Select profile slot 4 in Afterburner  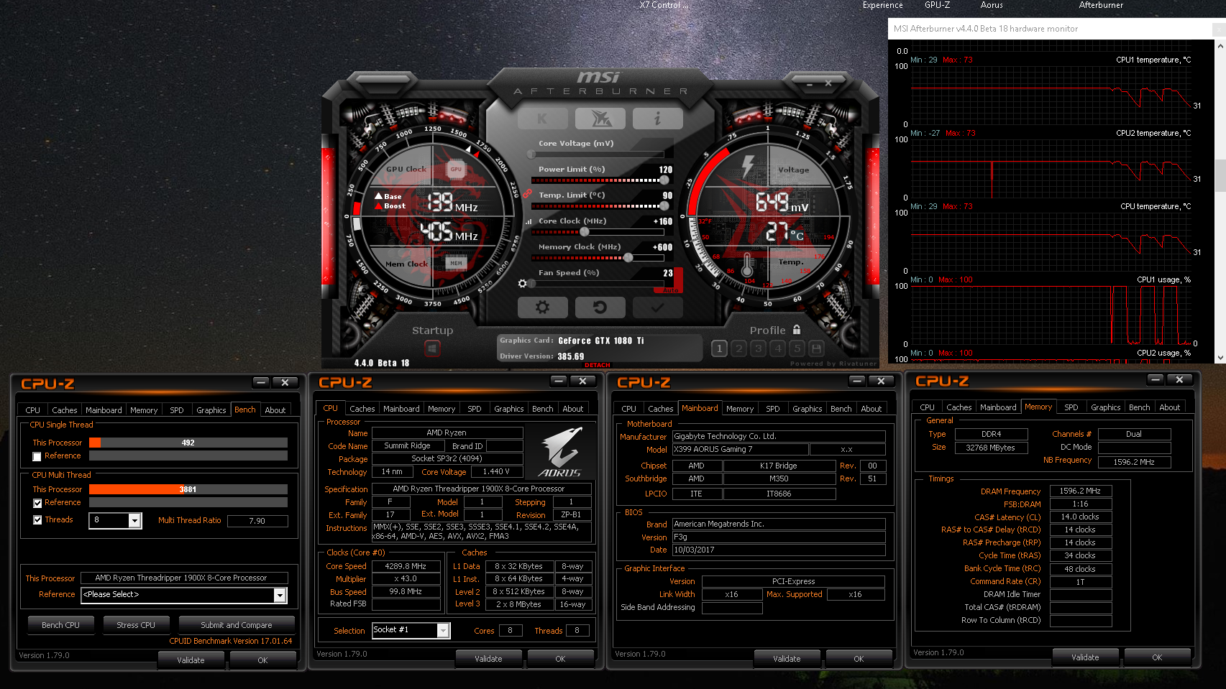click(777, 348)
